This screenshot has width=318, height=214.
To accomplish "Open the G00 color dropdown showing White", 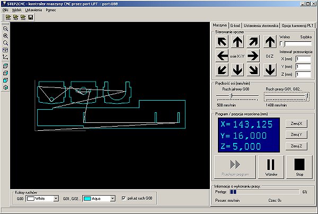I will (x=56, y=199).
